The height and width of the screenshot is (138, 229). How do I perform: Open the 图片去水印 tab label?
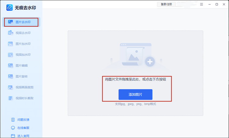pyautogui.click(x=23, y=22)
